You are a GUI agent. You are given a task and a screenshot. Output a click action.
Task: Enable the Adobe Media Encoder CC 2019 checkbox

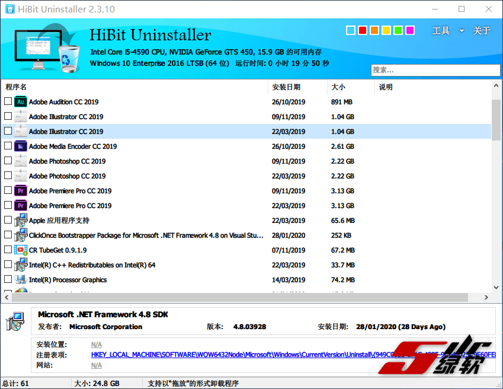click(8, 146)
